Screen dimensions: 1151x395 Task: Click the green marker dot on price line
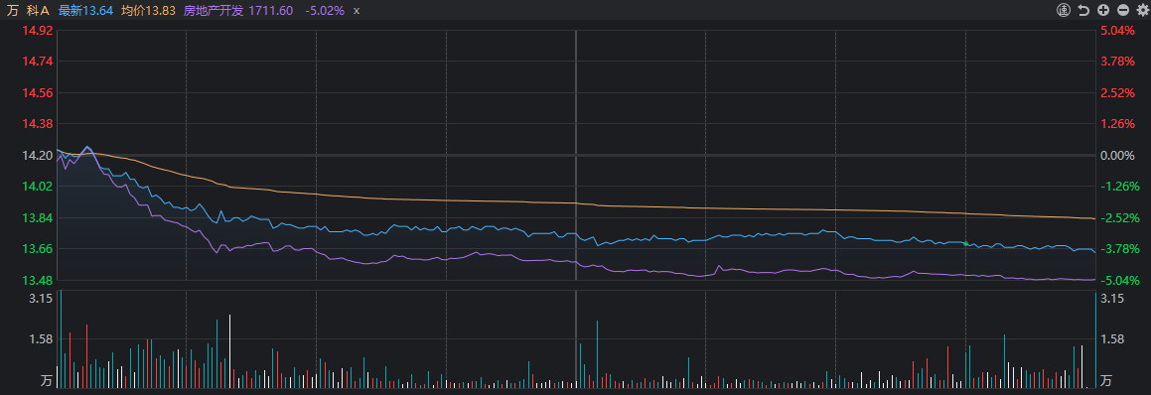click(x=965, y=243)
